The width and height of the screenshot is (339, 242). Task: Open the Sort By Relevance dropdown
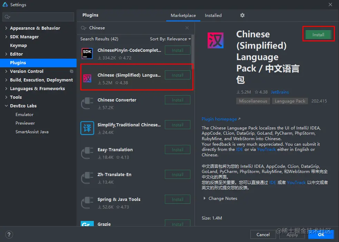[x=170, y=39]
